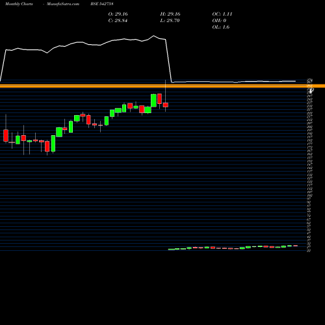325x325 pixels.
Task: Click the 'MunafaSutra.com' label
Action: click(x=63, y=4)
